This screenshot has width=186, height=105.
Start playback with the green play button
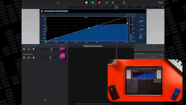click(93, 3)
